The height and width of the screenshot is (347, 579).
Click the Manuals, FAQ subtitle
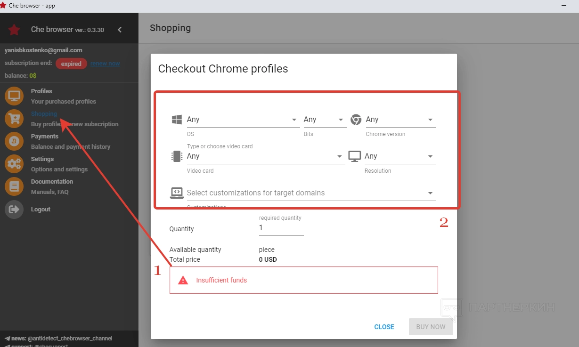click(50, 192)
